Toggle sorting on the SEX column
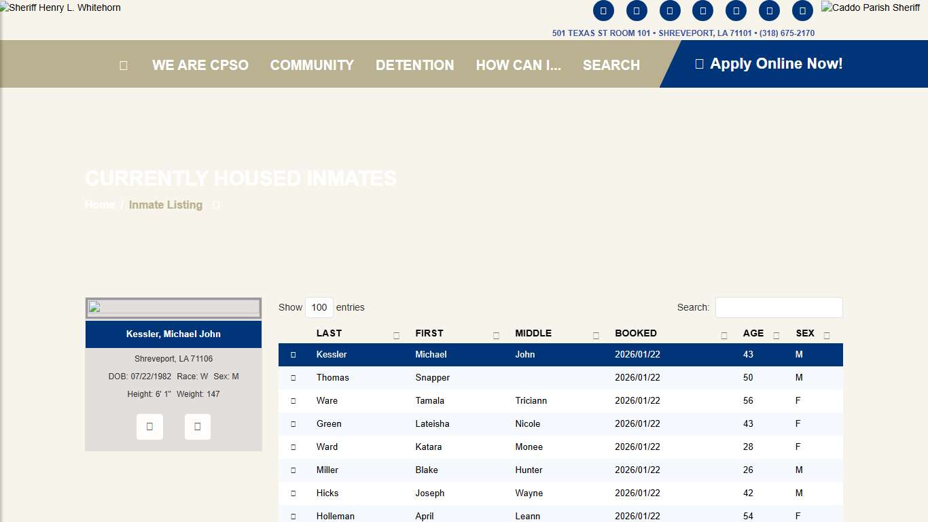928x522 pixels. point(826,335)
